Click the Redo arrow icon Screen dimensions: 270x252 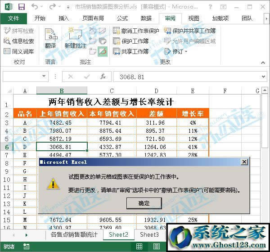(52, 7)
